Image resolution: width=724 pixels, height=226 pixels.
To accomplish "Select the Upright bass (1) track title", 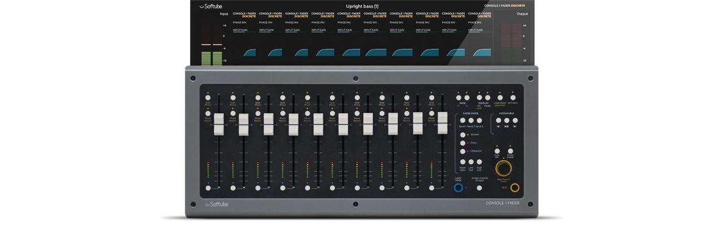I will click(361, 6).
